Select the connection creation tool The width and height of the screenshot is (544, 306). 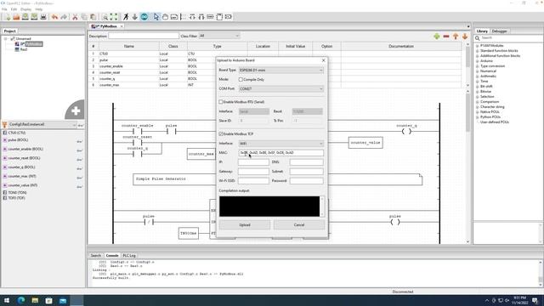[229, 17]
